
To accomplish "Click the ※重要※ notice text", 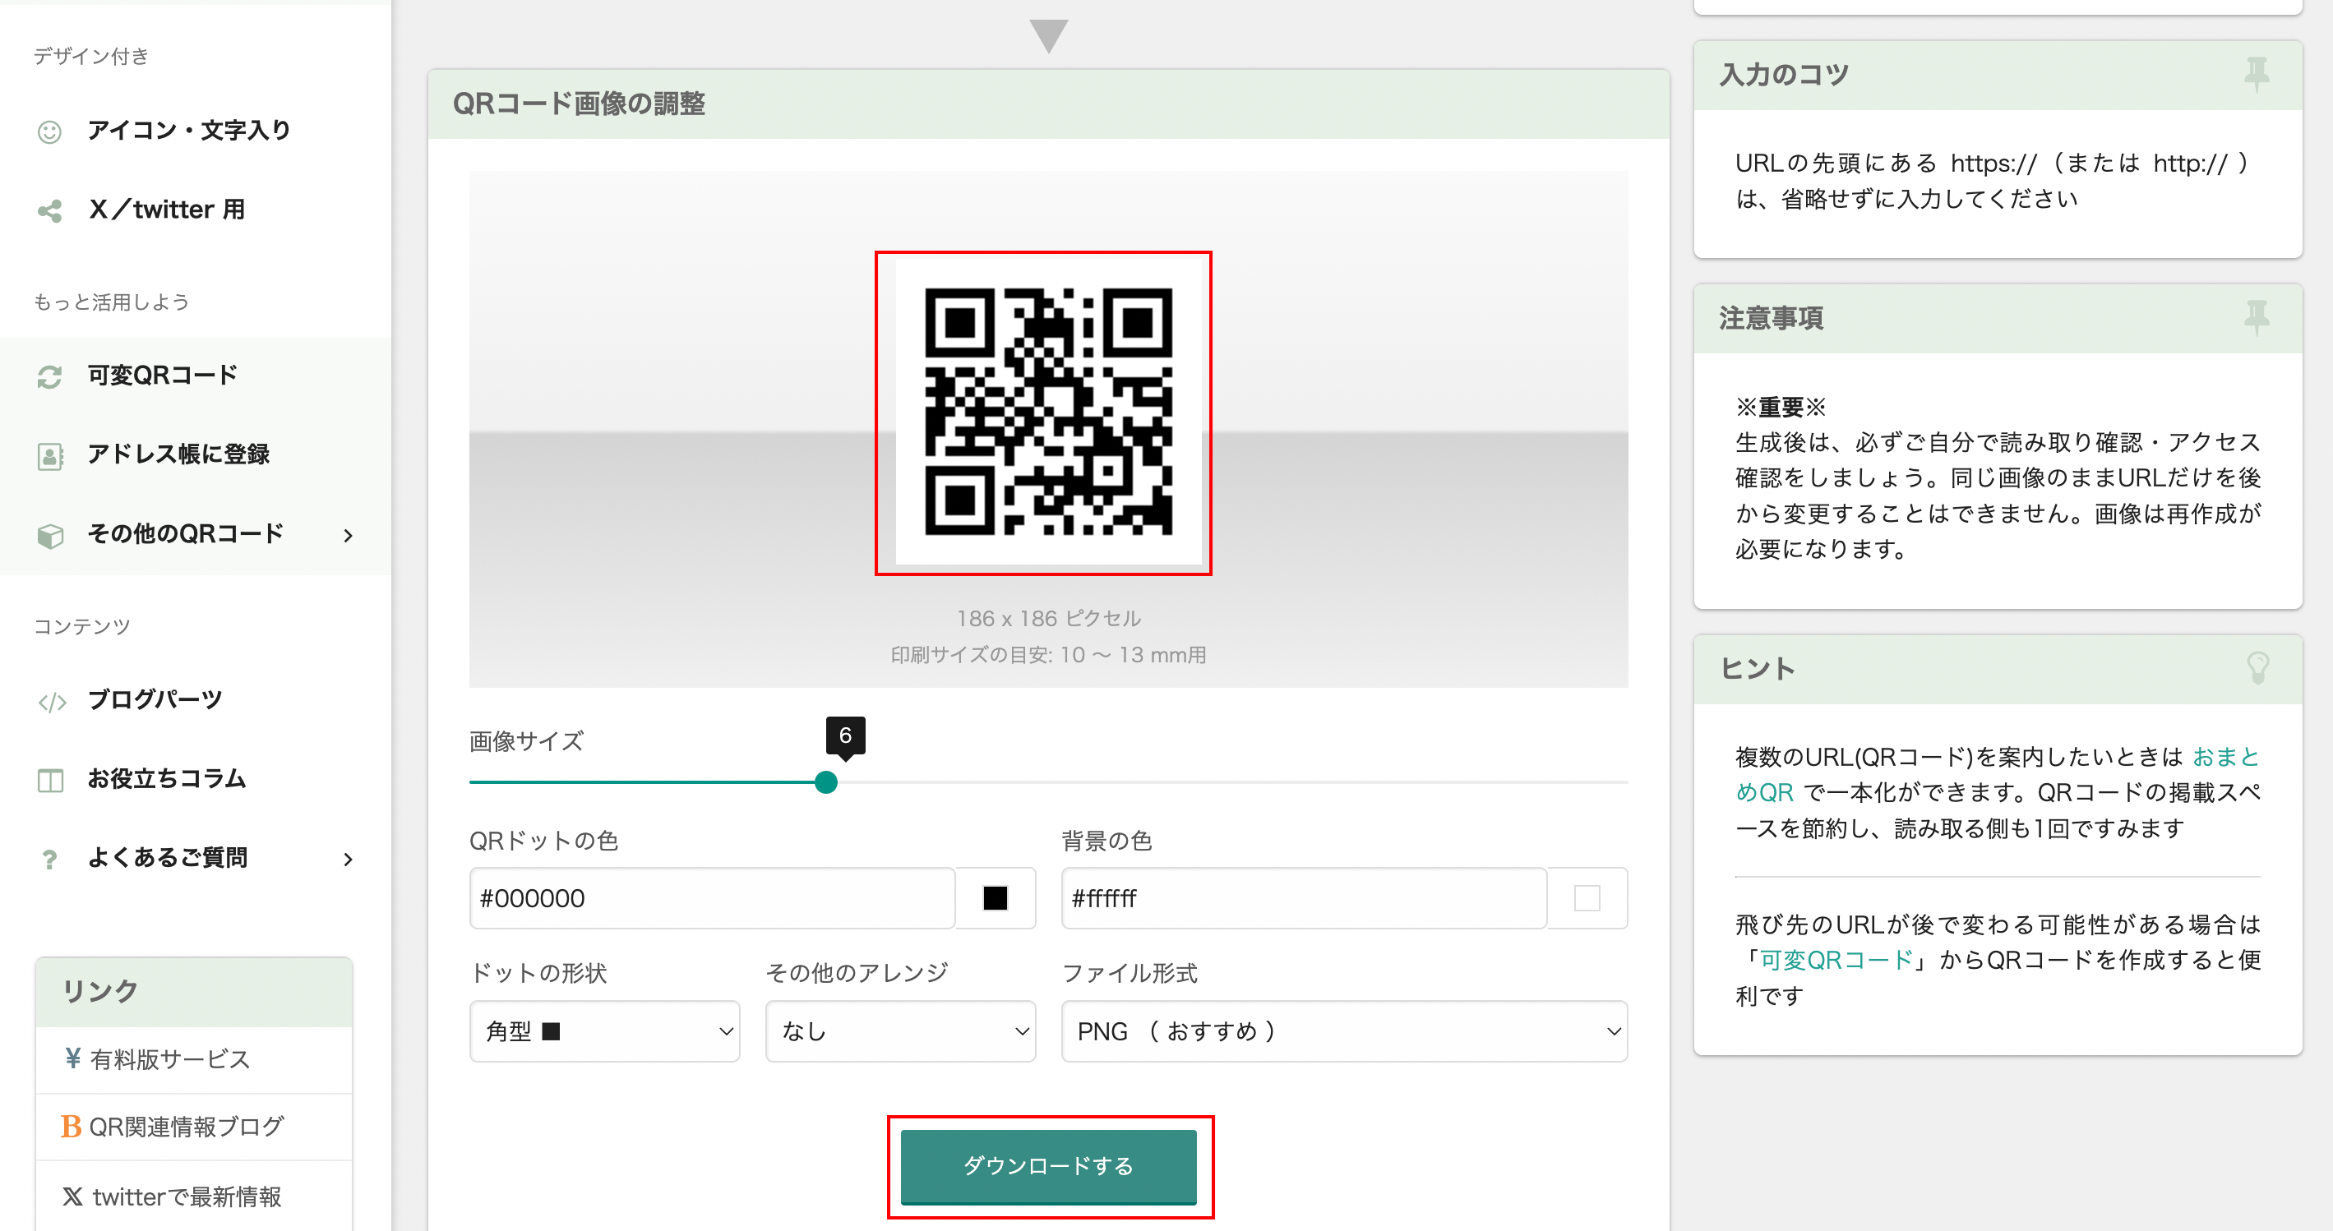I will point(1781,408).
